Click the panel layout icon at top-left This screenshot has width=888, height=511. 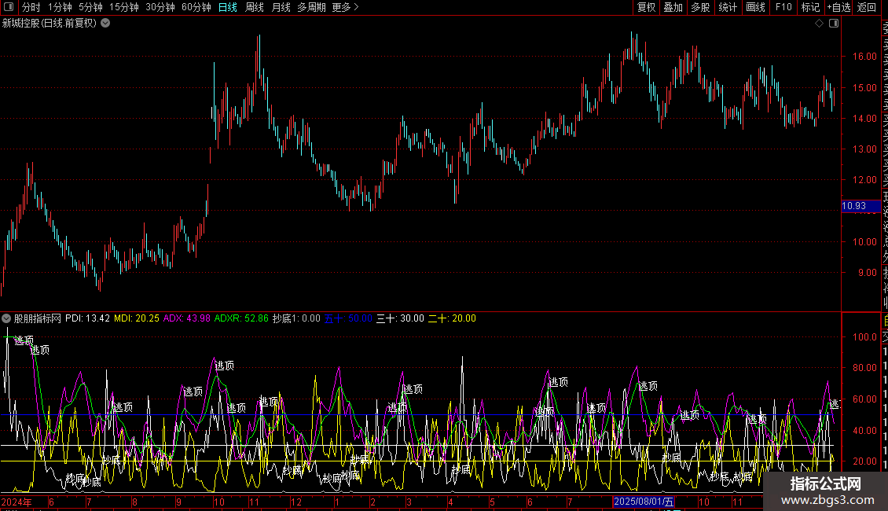point(9,7)
